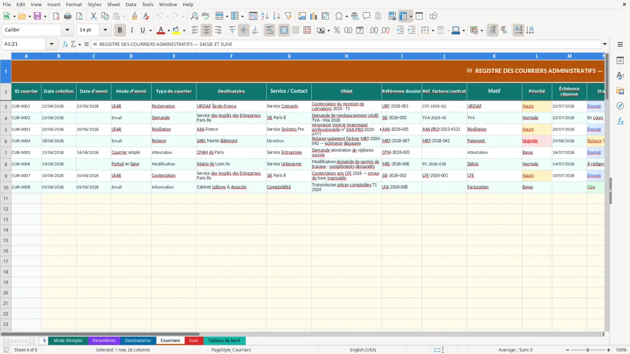Switch to the Destinataires sheet tab

point(138,340)
